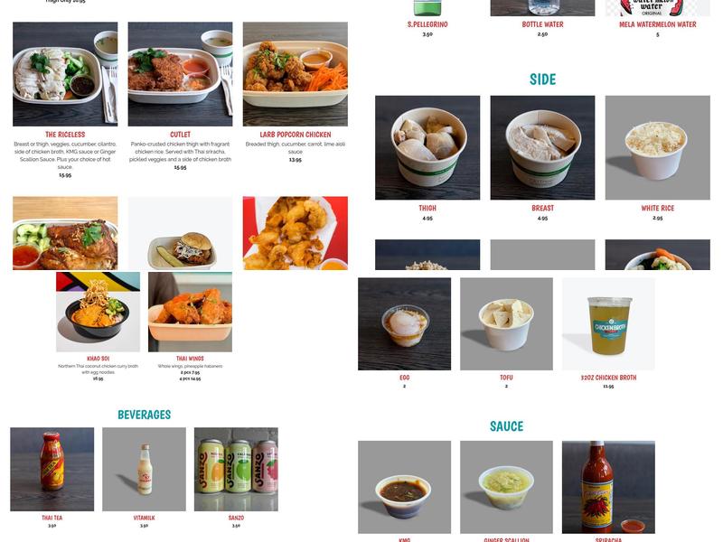Open the Mela Watermelon Water label
Image resolution: width=723 pixels, height=542 pixels.
point(658,24)
